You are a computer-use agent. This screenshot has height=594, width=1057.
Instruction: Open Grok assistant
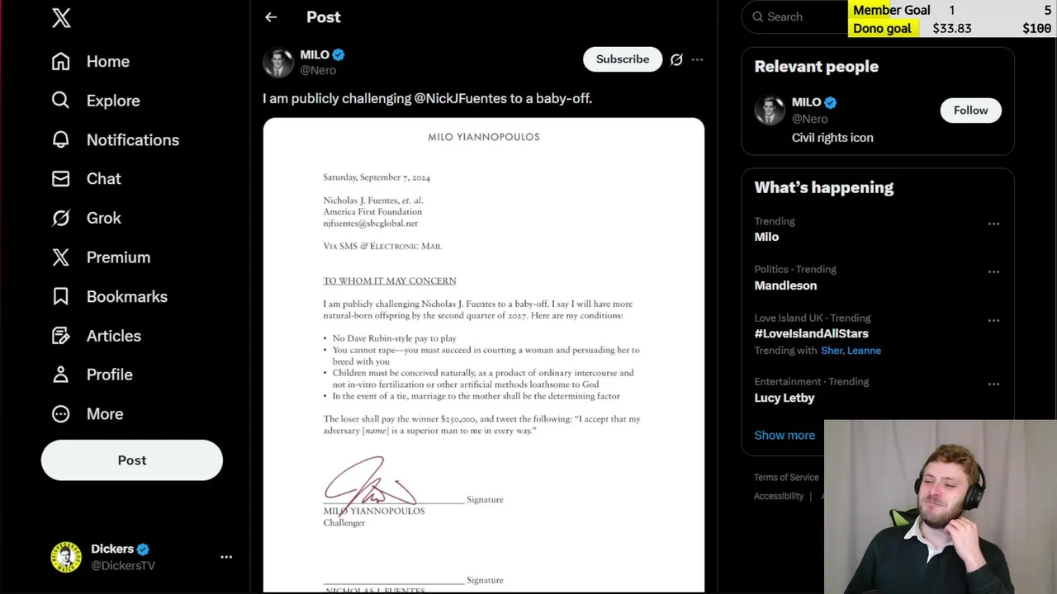pyautogui.click(x=87, y=219)
